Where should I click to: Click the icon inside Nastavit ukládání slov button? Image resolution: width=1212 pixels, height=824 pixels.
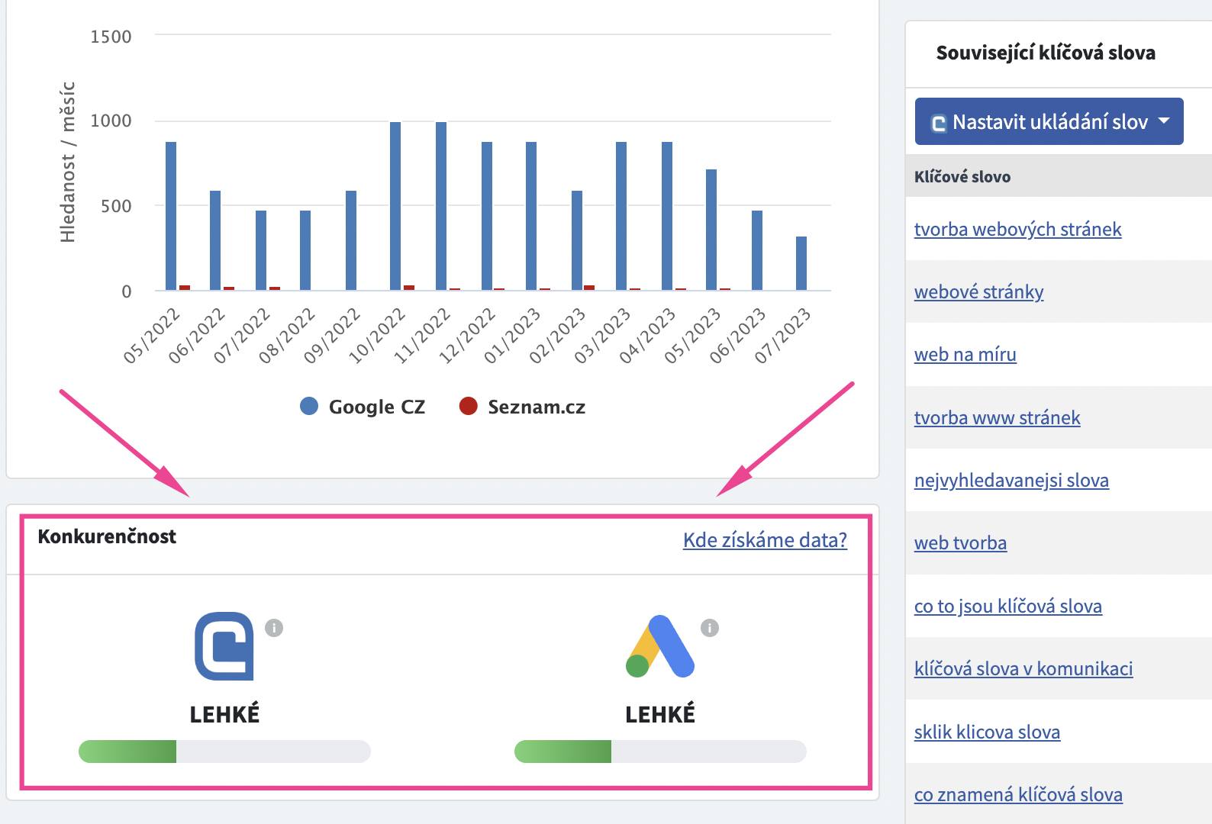(939, 123)
